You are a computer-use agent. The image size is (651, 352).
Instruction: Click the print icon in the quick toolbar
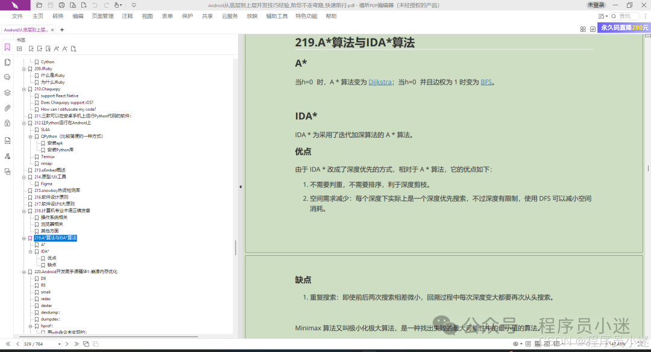point(62,5)
